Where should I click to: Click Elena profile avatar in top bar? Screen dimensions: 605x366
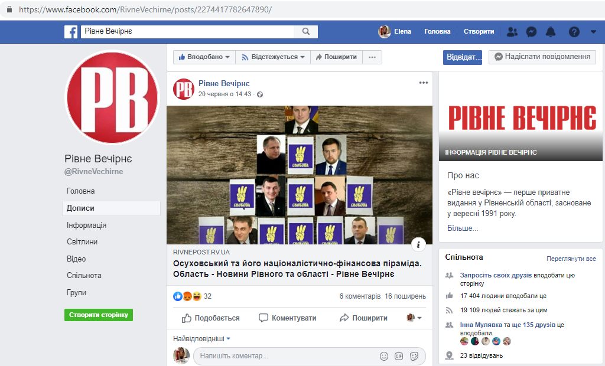point(384,32)
